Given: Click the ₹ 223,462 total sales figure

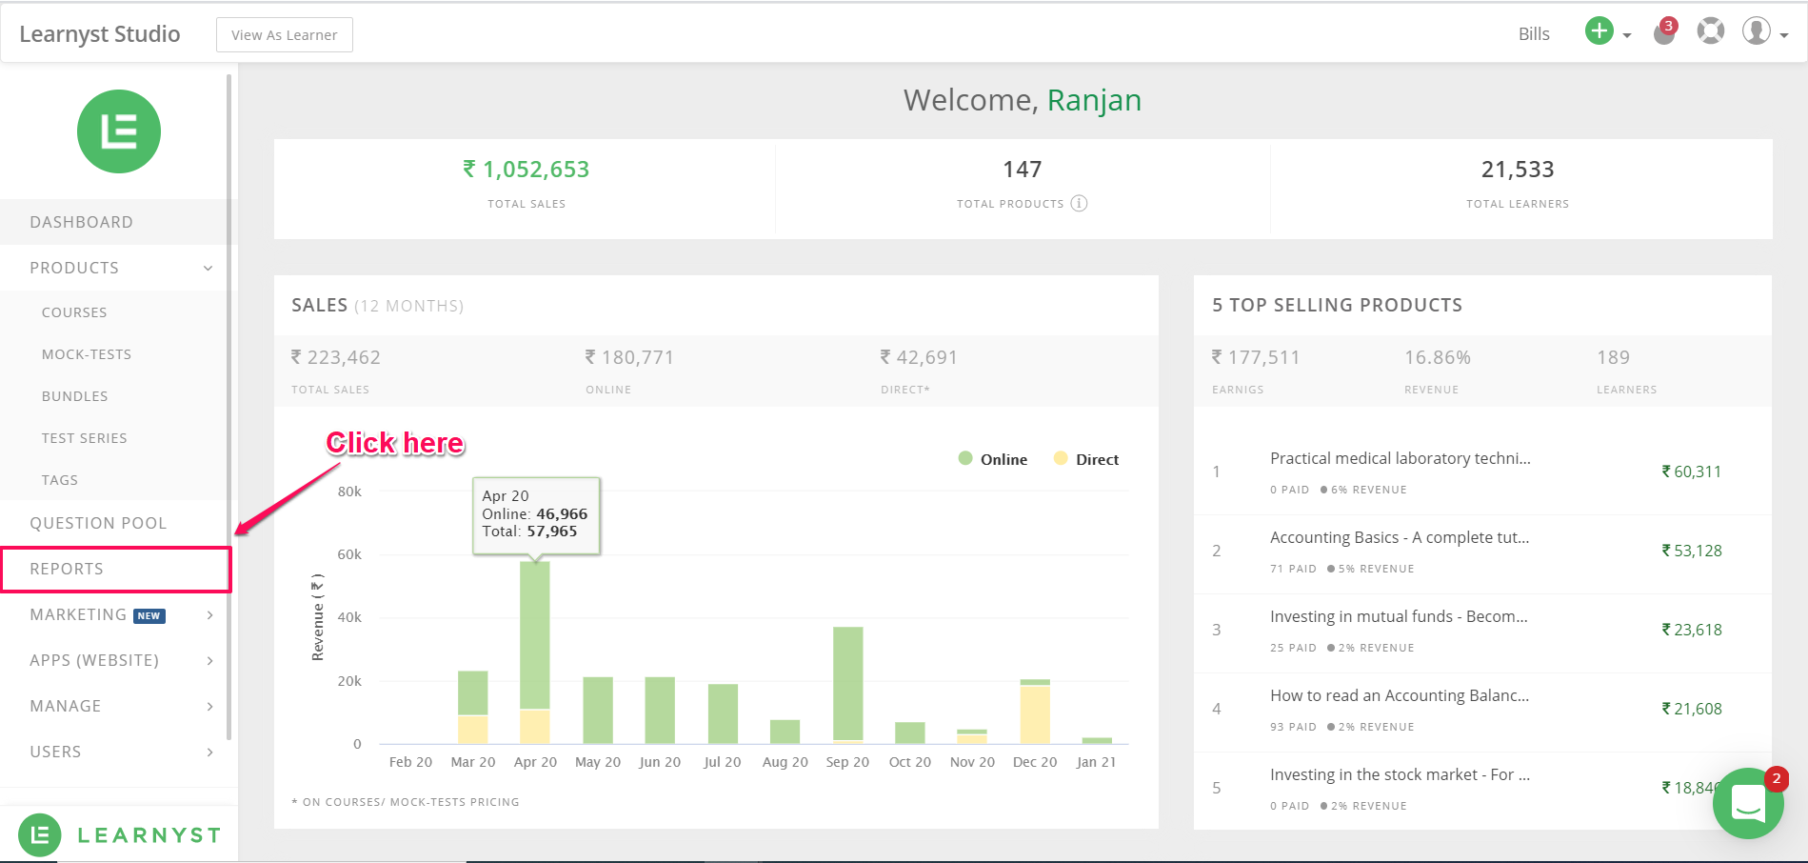Looking at the screenshot, I should pos(336,357).
